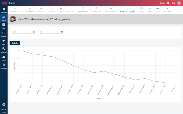
Task: Switch to the Measurements tab
Action: pyautogui.click(x=111, y=10)
